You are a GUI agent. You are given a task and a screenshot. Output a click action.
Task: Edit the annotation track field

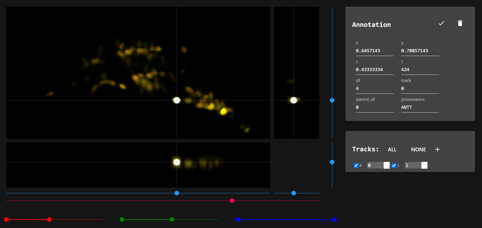tap(420, 88)
